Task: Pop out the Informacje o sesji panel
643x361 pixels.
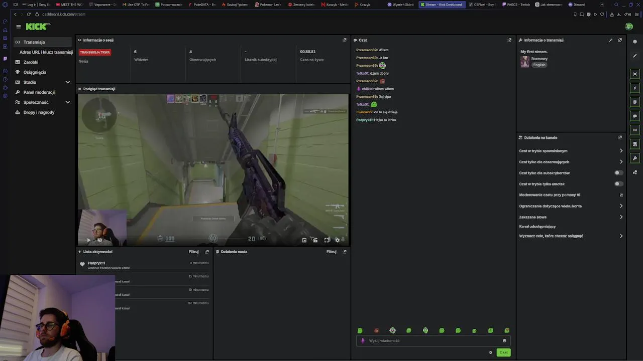Action: [x=345, y=40]
